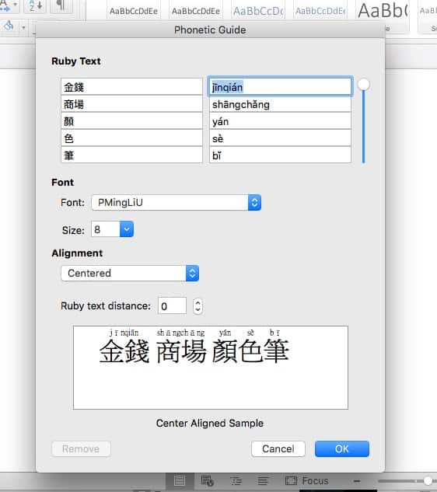
Task: Click the Ruby text distance input field
Action: click(172, 306)
